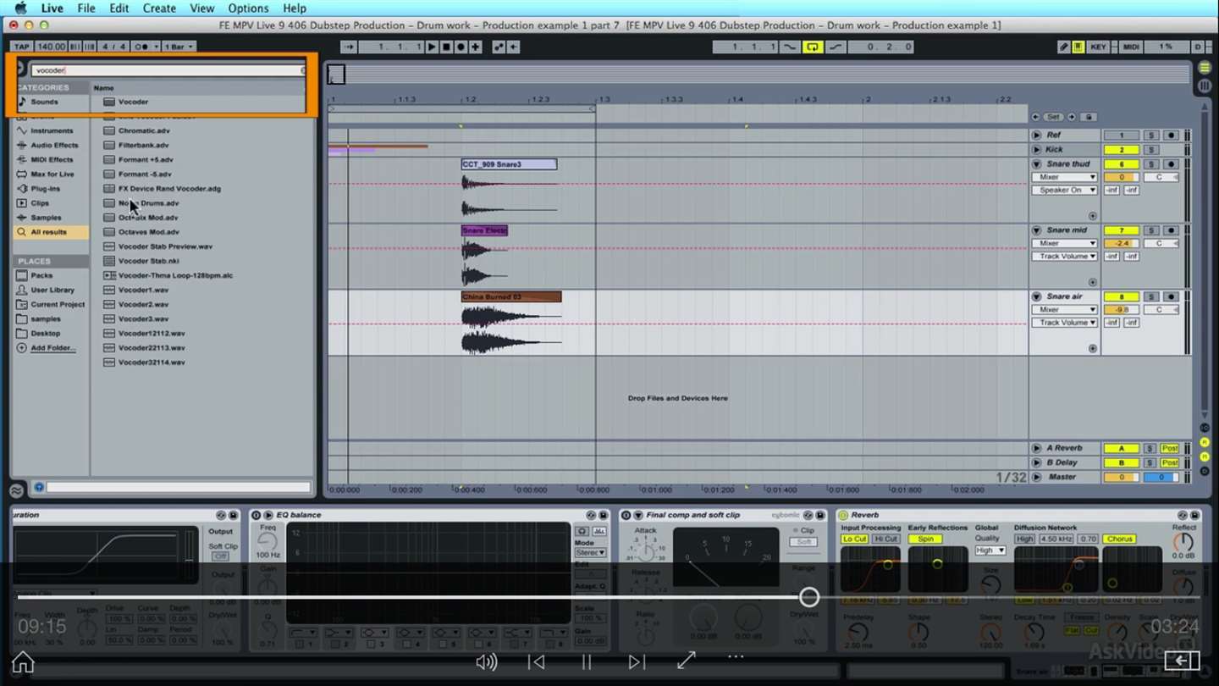Open the View menu
The image size is (1219, 686).
(201, 8)
